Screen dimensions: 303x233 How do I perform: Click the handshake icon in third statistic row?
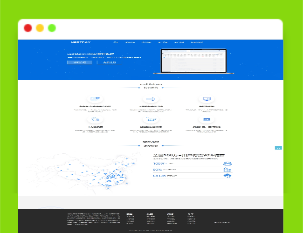coord(227,176)
